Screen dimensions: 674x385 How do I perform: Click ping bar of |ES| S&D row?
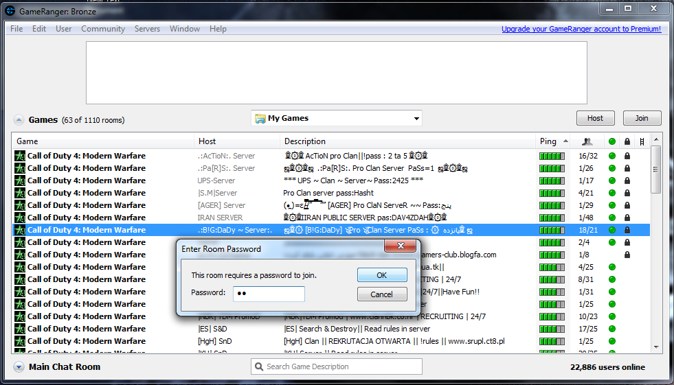552,329
